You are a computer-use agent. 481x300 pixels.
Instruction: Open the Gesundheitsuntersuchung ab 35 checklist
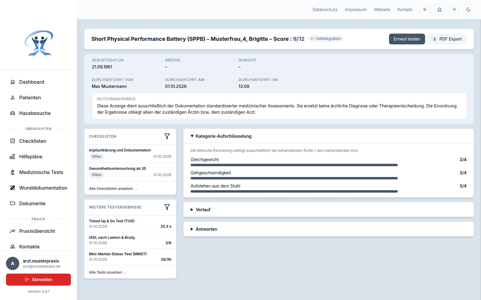point(130,172)
